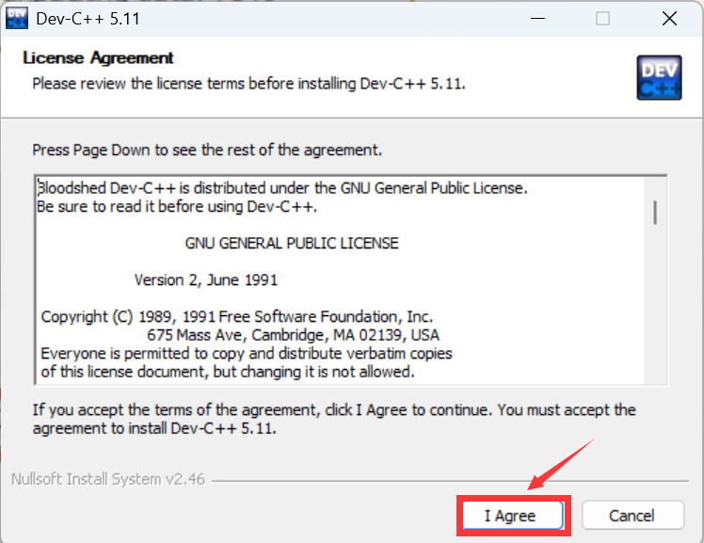Click the 'Version 2, June 1991' line

(206, 280)
